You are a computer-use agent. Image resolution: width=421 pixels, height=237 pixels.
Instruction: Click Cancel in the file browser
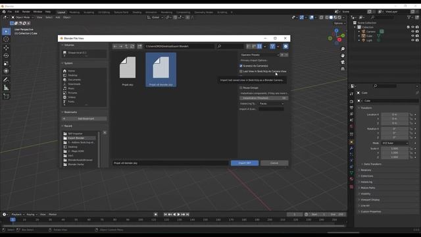274,163
